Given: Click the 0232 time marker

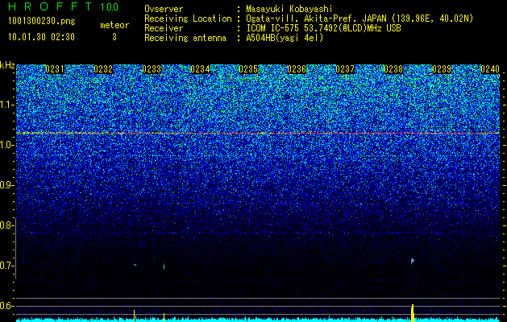Looking at the screenshot, I should [103, 69].
